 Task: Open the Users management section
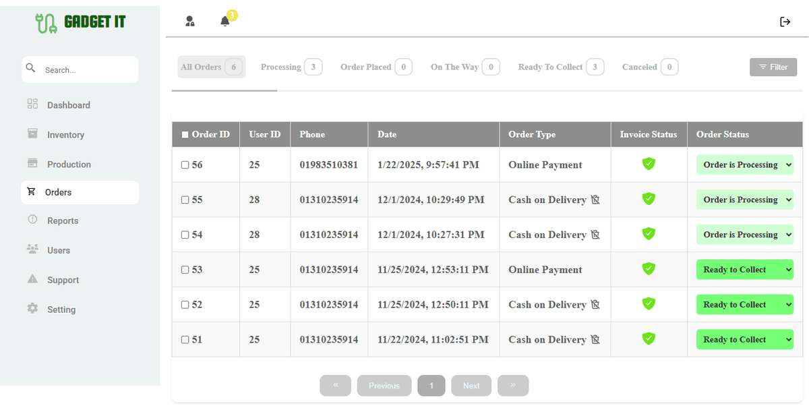coord(59,250)
